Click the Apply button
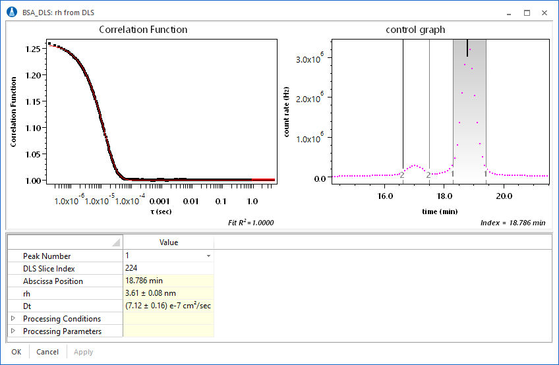 tap(83, 352)
